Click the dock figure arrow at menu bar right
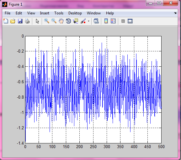 click(x=175, y=13)
